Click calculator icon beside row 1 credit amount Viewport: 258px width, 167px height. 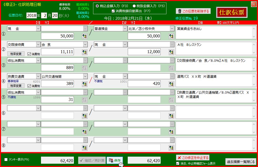pyautogui.click(x=171, y=36)
